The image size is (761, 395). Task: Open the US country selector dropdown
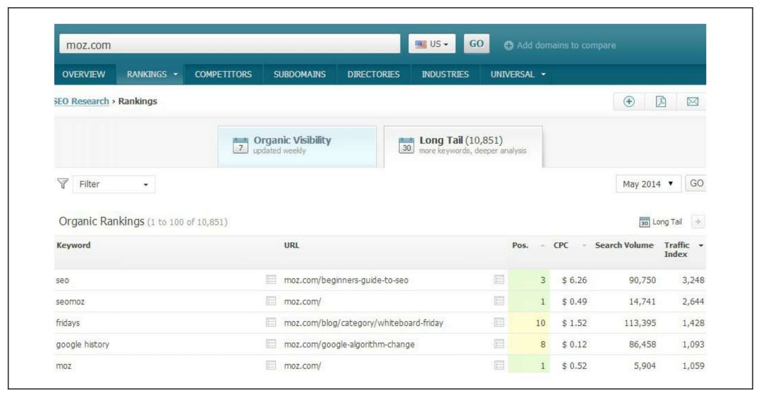pos(432,44)
